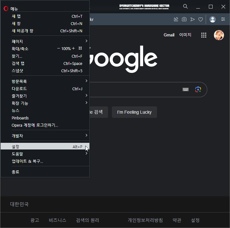Open the Gmail link
Viewport: 230px width, 228px height.
(169, 35)
